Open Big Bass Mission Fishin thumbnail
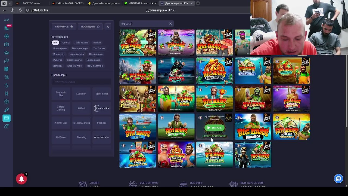This screenshot has height=196, width=348. [x=253, y=155]
